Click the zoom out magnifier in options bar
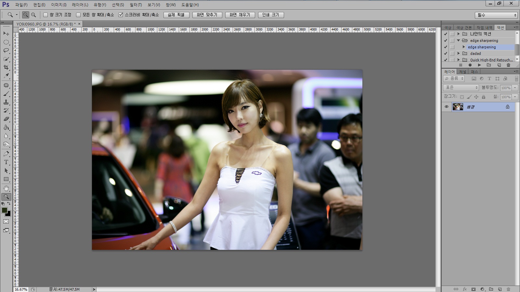 point(33,15)
